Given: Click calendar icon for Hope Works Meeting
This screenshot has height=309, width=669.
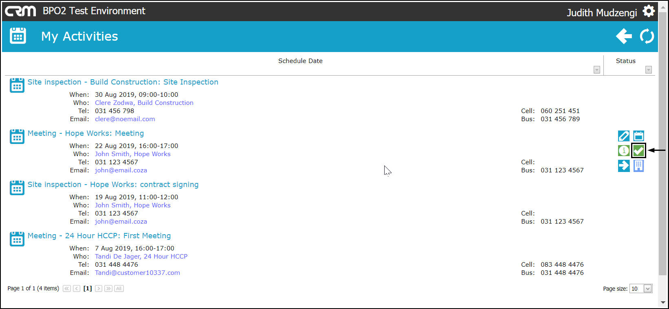Looking at the screenshot, I should point(17,137).
